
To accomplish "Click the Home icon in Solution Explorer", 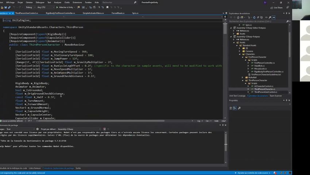I will [x=238, y=17].
